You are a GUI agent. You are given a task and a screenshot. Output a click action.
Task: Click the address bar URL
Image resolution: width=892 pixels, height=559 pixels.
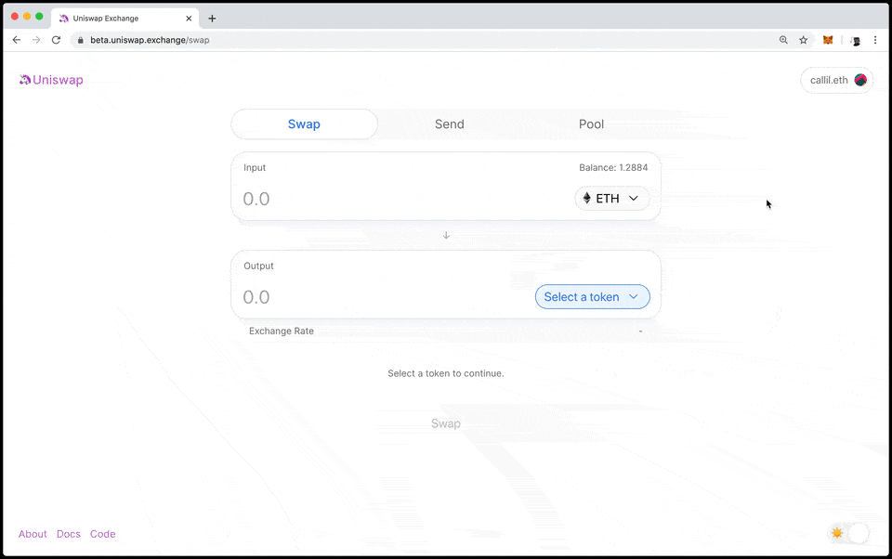click(x=150, y=40)
